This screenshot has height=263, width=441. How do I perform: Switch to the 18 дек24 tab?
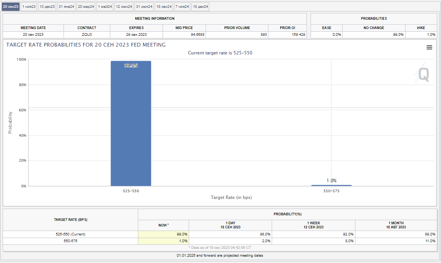[201, 6]
